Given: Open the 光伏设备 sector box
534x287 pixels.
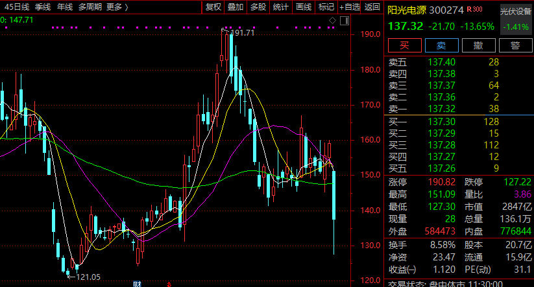Looking at the screenshot, I should coord(516,19).
